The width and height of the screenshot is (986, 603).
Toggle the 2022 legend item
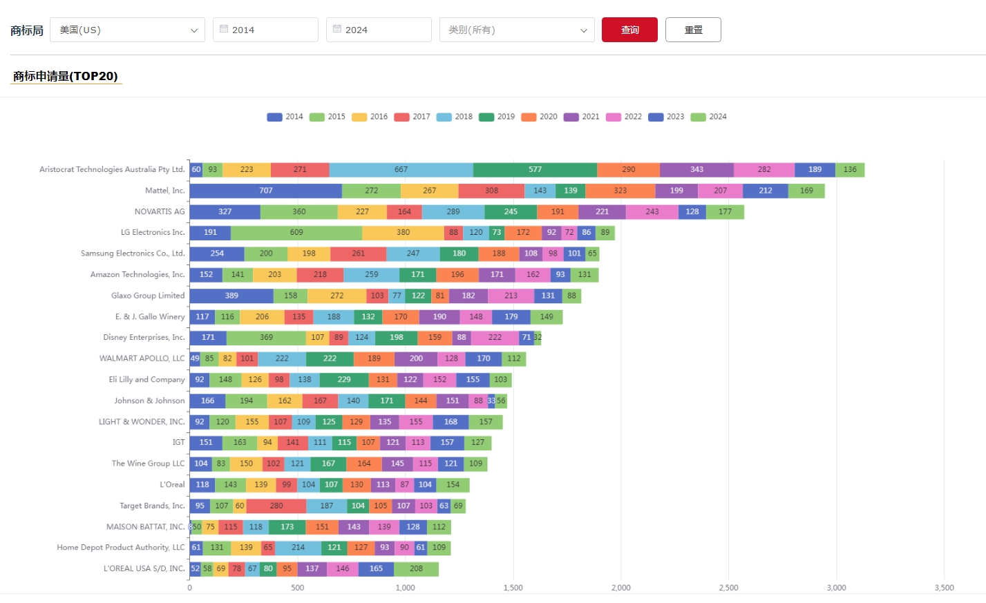pyautogui.click(x=624, y=117)
